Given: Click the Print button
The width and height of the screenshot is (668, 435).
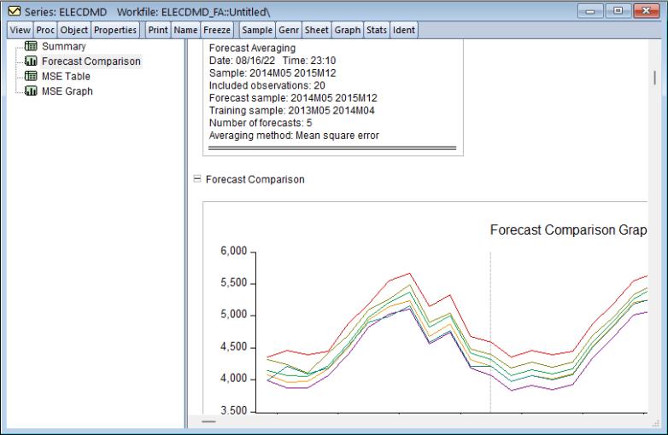Looking at the screenshot, I should [x=158, y=30].
